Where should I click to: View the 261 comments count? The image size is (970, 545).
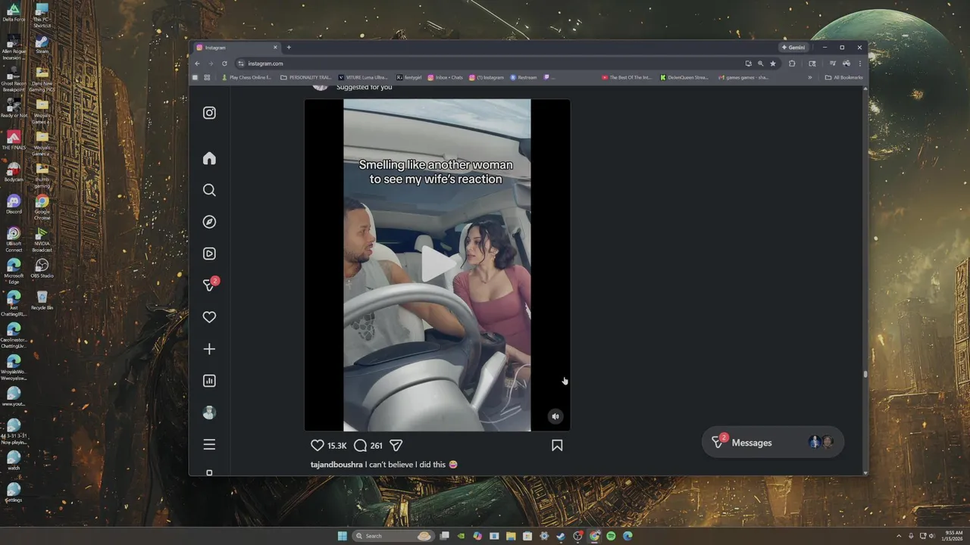click(x=376, y=446)
